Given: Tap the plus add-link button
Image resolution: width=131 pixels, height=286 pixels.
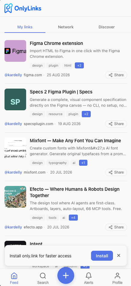Looking at the screenshot, I should point(66,275).
